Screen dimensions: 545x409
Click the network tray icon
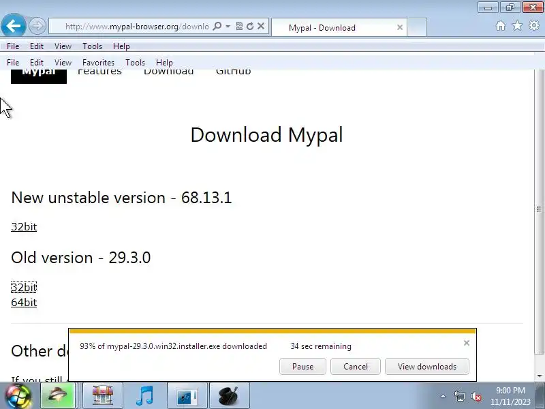[459, 396]
